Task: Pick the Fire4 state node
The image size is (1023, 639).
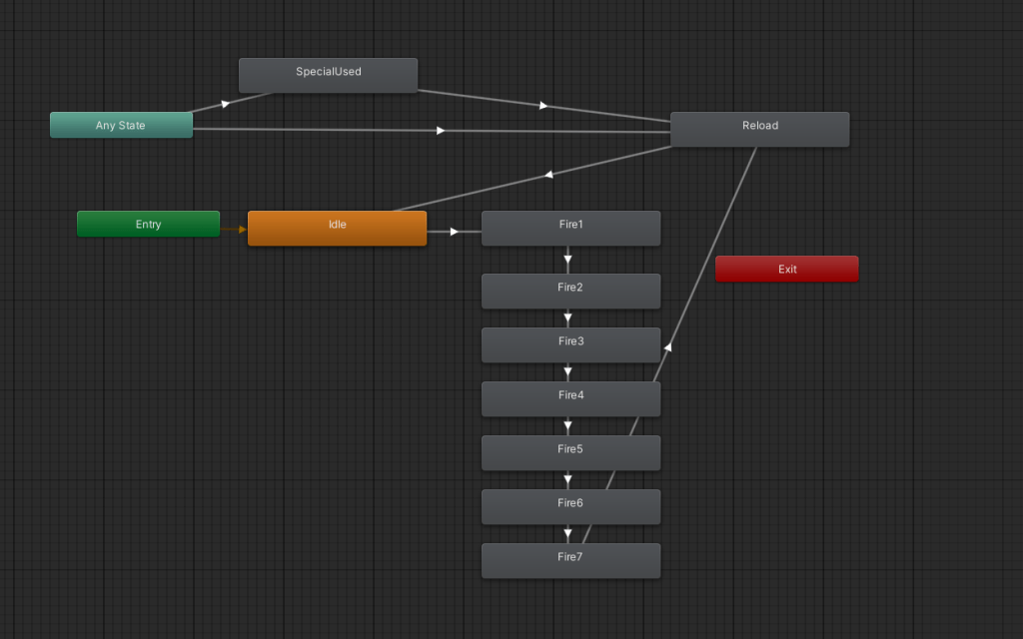Action: tap(570, 398)
